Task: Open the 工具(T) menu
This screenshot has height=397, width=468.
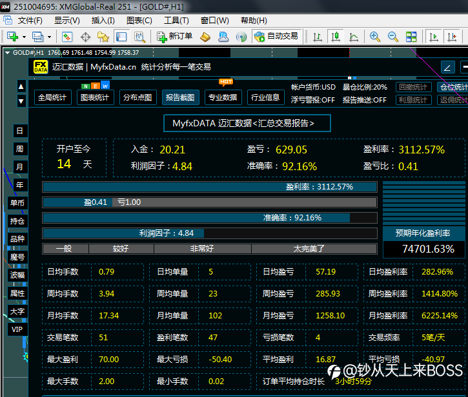Action: 176,21
